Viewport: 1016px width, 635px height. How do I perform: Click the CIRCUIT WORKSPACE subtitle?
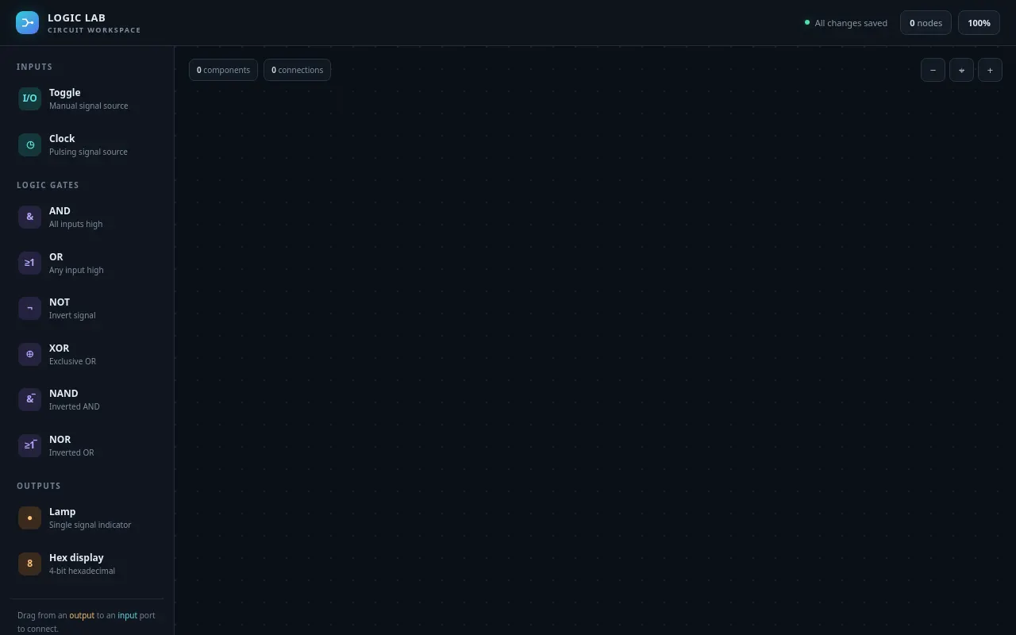pyautogui.click(x=94, y=30)
